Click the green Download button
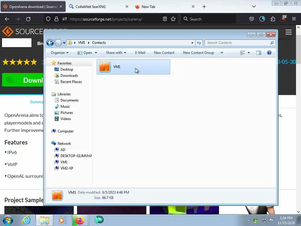 click(23, 80)
